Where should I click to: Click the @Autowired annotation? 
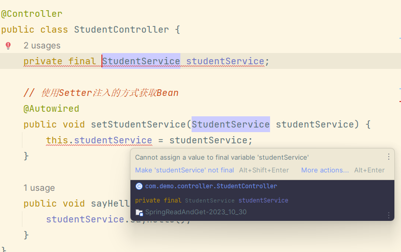[x=51, y=109]
